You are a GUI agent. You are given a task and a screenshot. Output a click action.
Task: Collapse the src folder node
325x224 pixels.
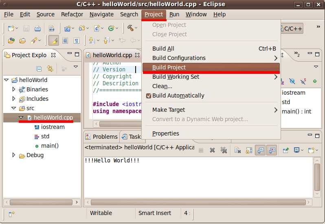[x=14, y=108]
